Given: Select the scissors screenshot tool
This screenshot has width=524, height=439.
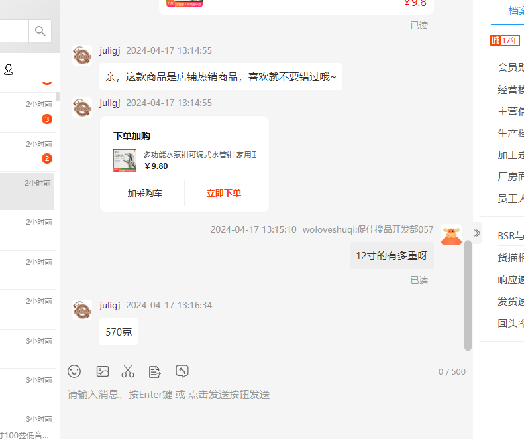Looking at the screenshot, I should coord(128,371).
